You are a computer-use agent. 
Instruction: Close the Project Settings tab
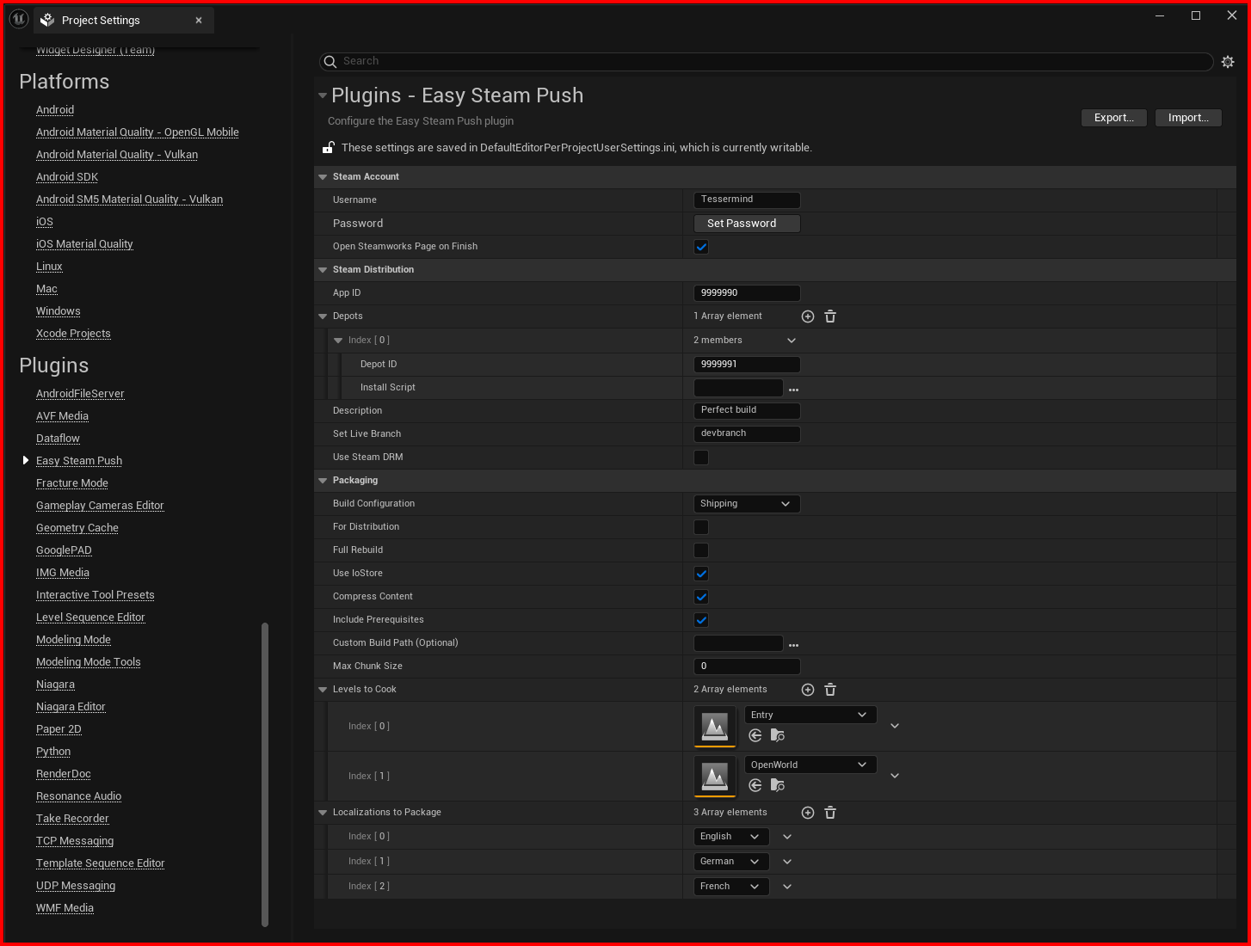[x=198, y=20]
